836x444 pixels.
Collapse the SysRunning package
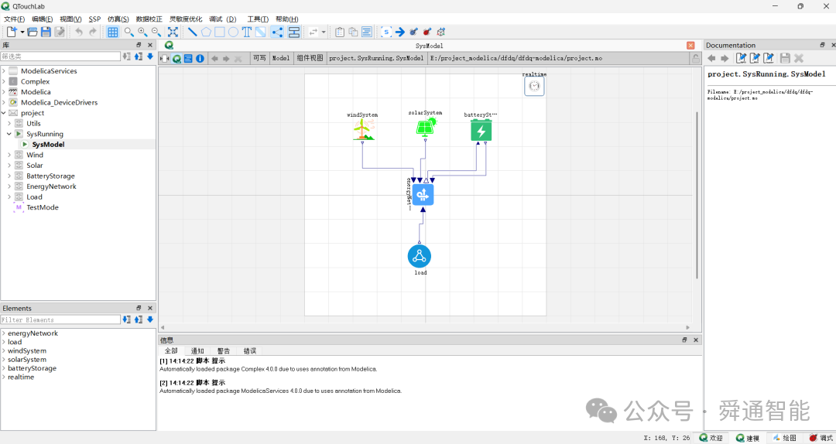click(x=9, y=134)
